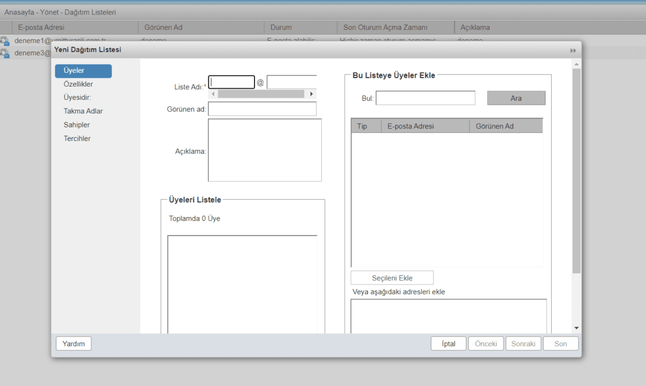Click the right arrow of the domain scroller

[311, 94]
